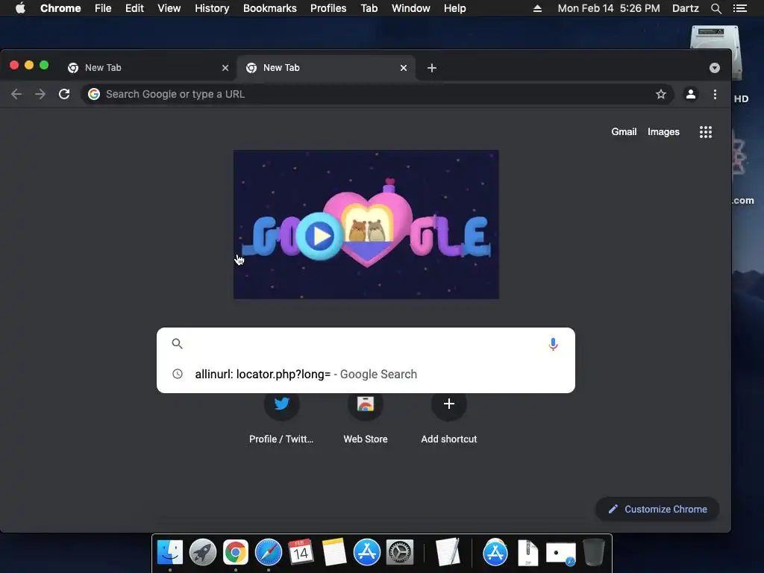Click the Dartz user name in menu bar

[x=685, y=8]
